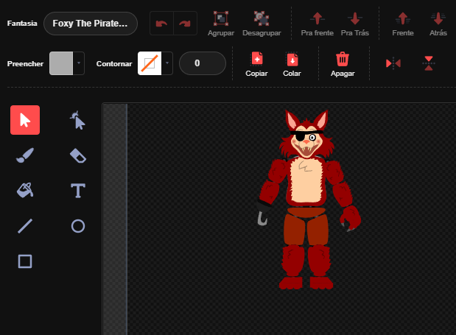Viewport: 456px width, 335px height.
Task: Select the Line tool
Action: (x=25, y=226)
